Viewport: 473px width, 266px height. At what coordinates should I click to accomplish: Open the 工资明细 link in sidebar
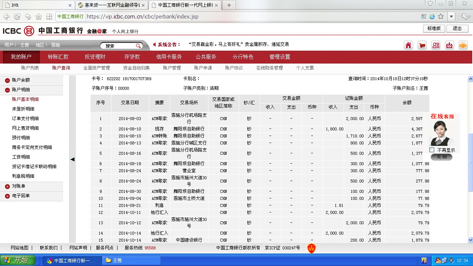click(21, 157)
